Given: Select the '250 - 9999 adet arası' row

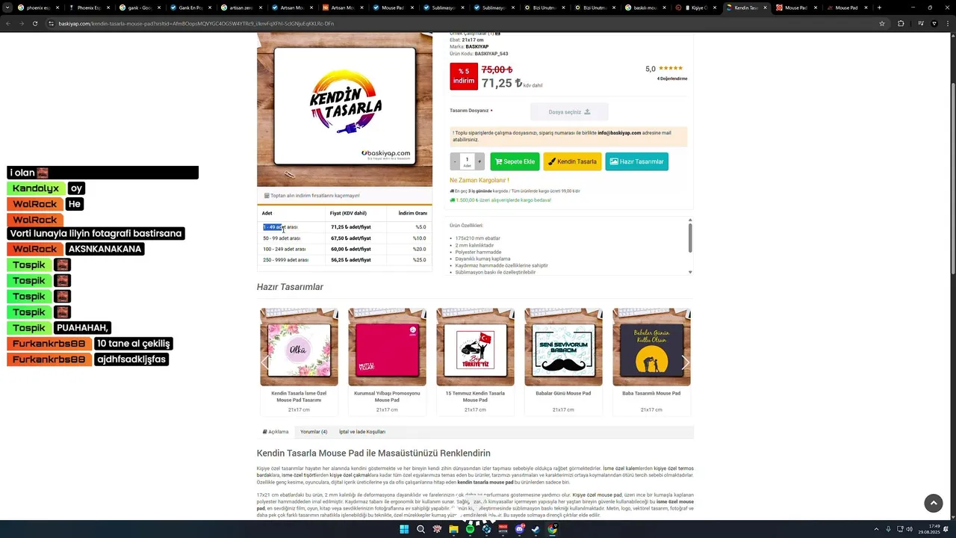Looking at the screenshot, I should coord(344,260).
